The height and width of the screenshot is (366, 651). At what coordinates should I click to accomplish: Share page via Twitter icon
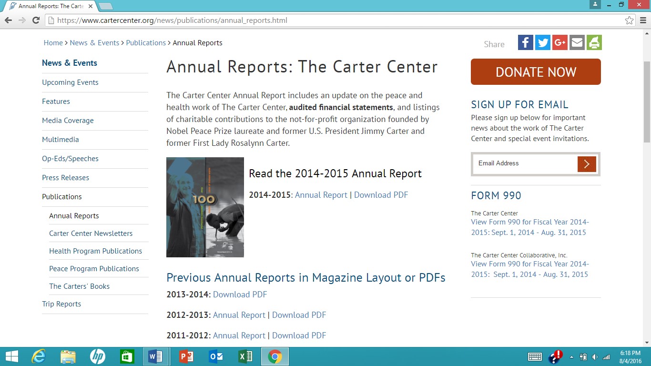(x=543, y=42)
